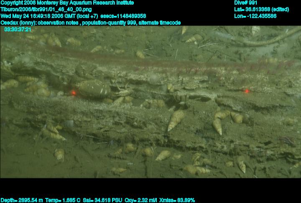The image size is (301, 203).
Task: Select the Lon= -122.435586 reading
Action: click(x=255, y=16)
